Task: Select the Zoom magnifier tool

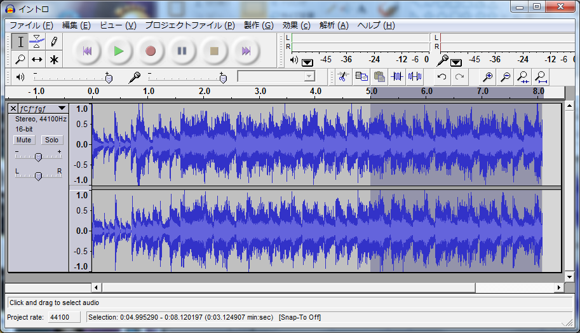Action: pos(20,60)
